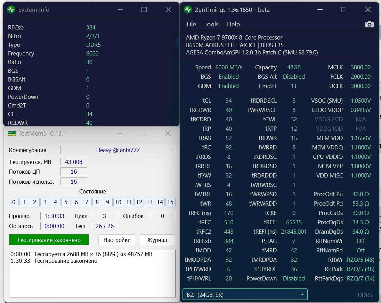Close the TestMem5 window

pyautogui.click(x=168, y=133)
